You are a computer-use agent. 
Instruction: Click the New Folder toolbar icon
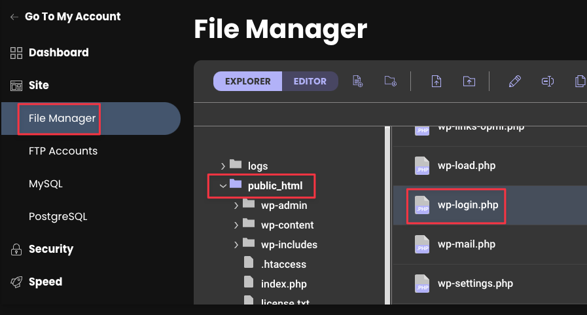click(x=391, y=81)
